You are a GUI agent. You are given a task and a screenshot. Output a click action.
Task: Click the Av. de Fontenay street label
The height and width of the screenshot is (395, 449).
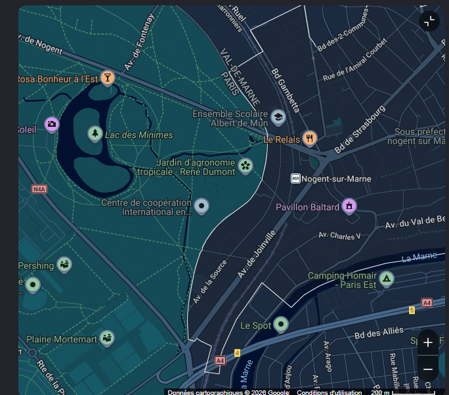tap(139, 42)
